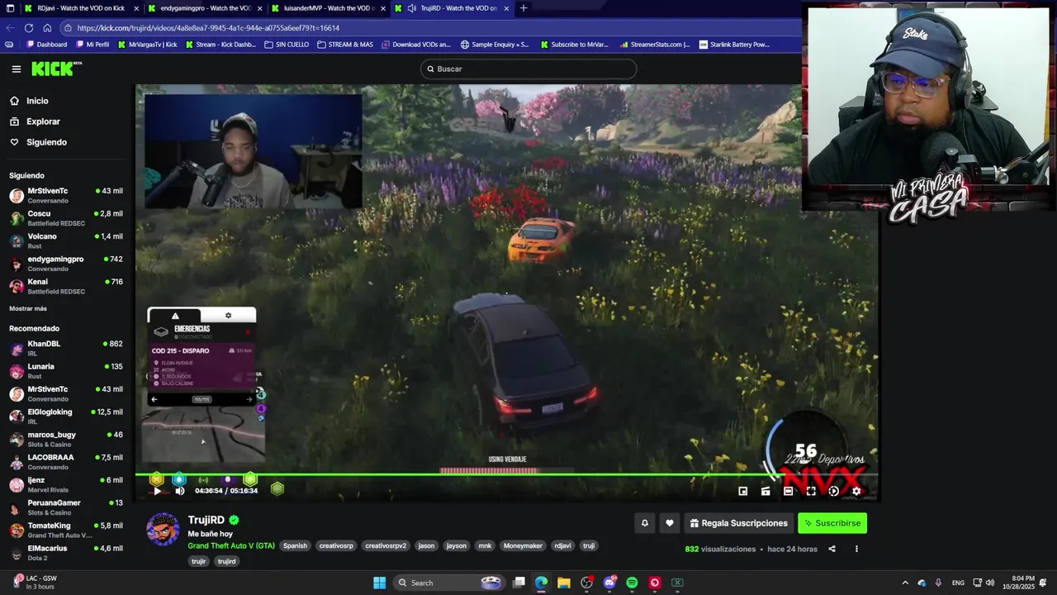
Task: Select the Spanish tag
Action: 295,546
